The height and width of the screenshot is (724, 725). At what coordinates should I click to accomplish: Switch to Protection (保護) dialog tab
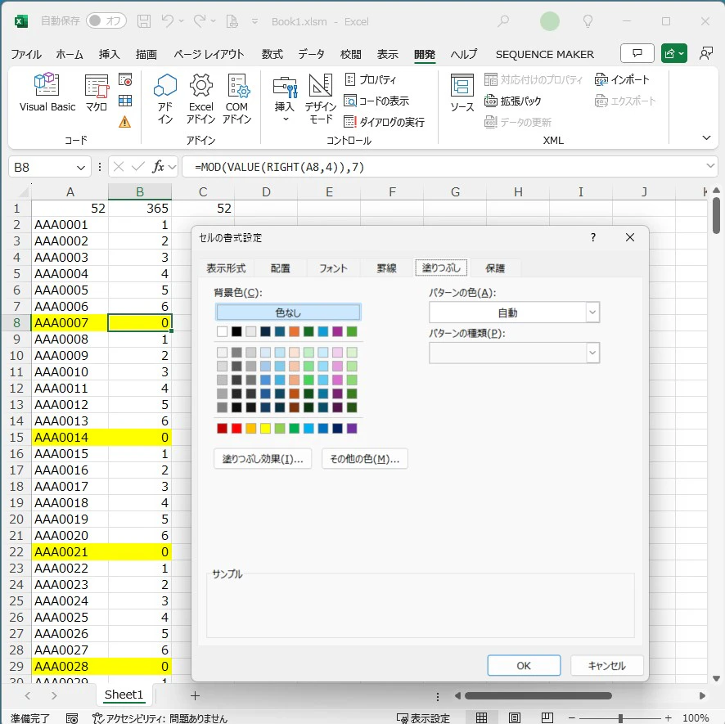(495, 268)
